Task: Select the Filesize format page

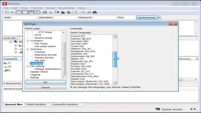Action: point(44,58)
